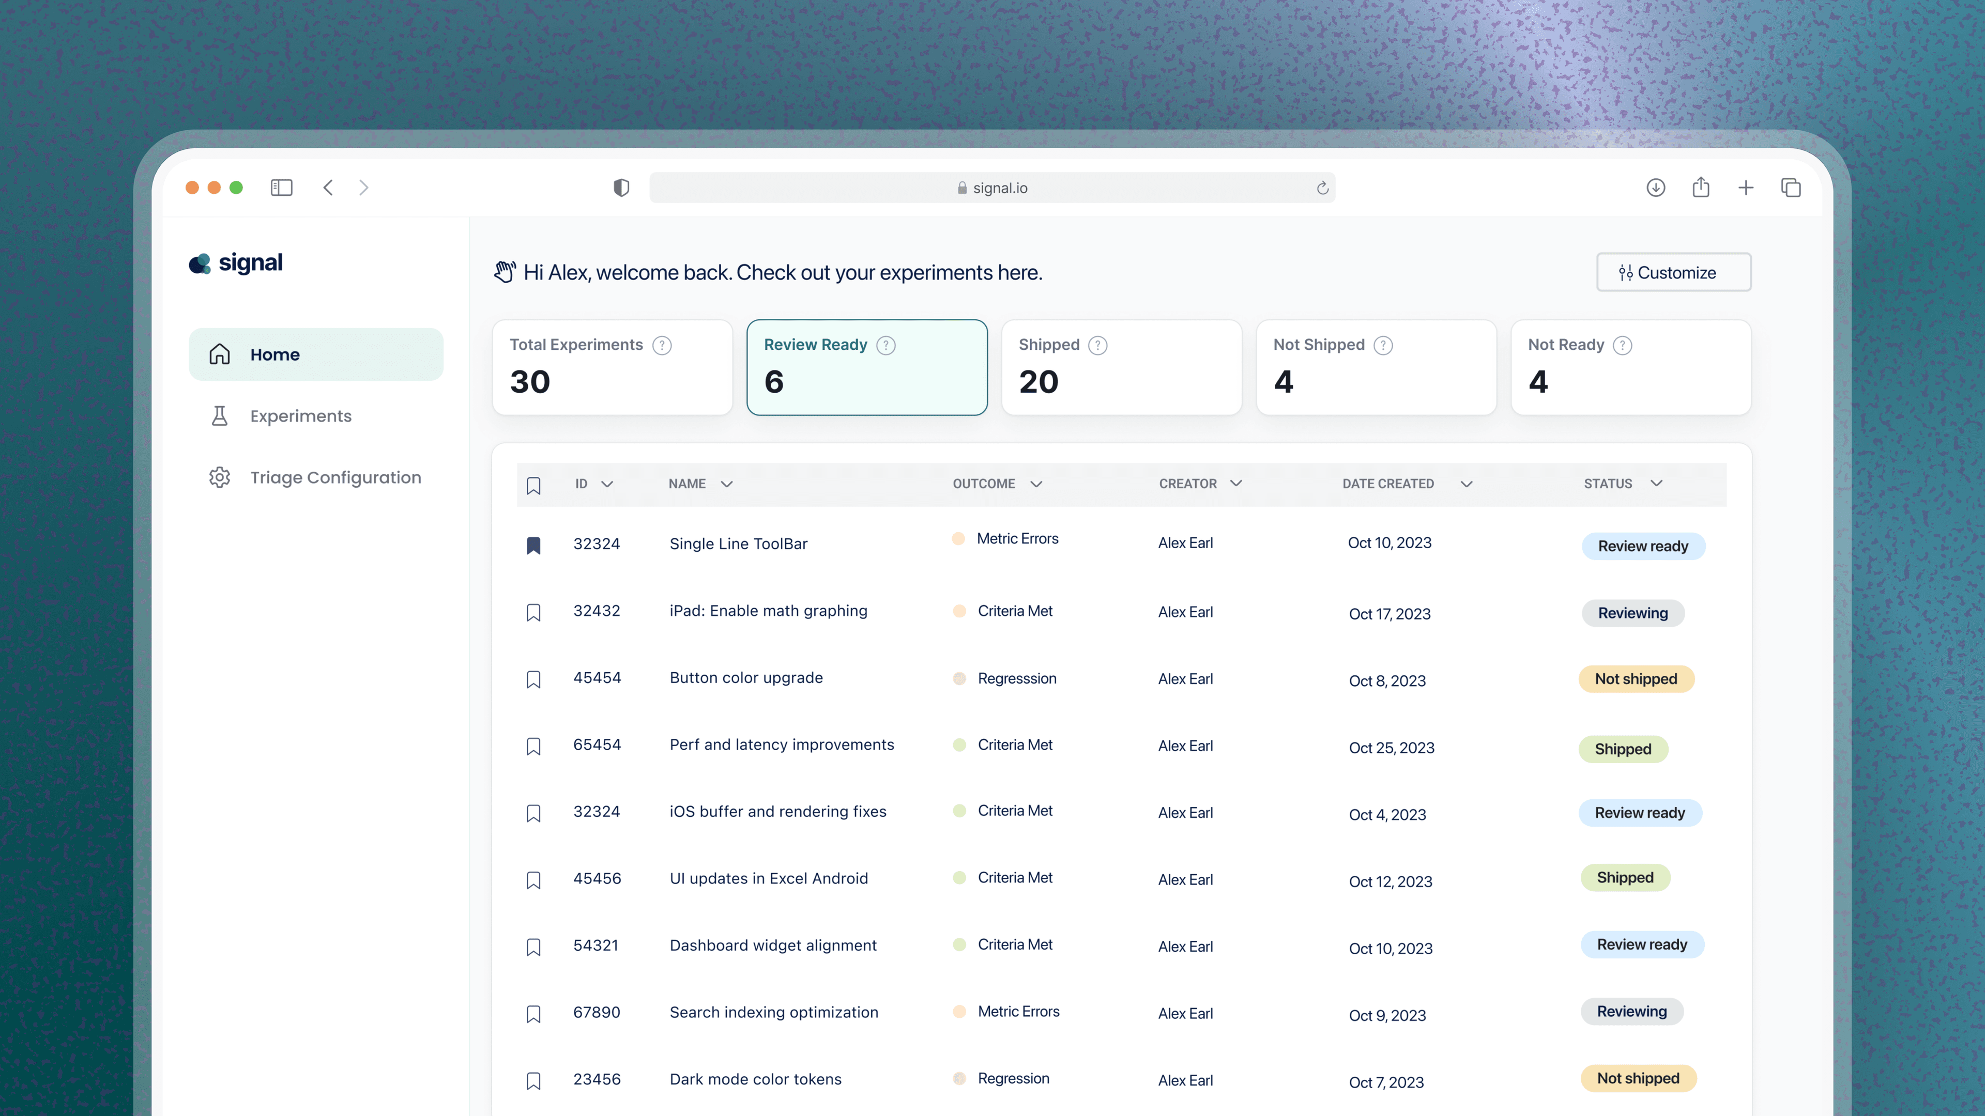
Task: Open Perf and latency improvements experiment
Action: [x=782, y=745]
